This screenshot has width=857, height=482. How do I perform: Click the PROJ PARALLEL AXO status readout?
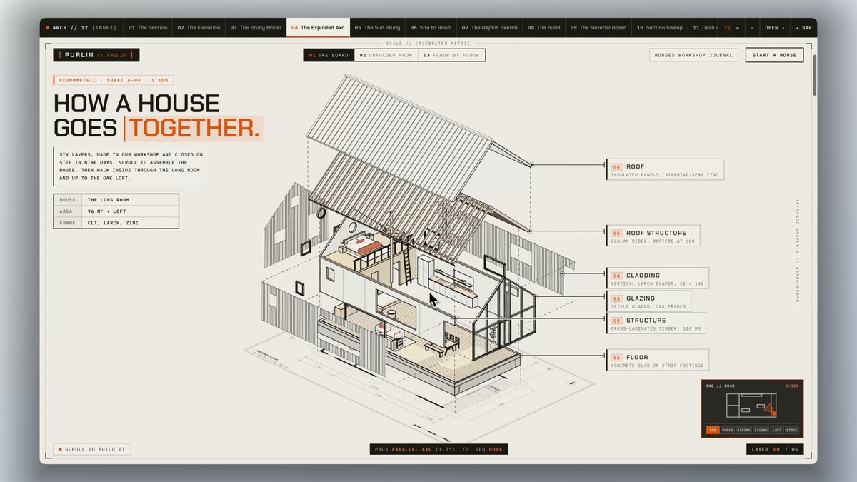point(438,449)
